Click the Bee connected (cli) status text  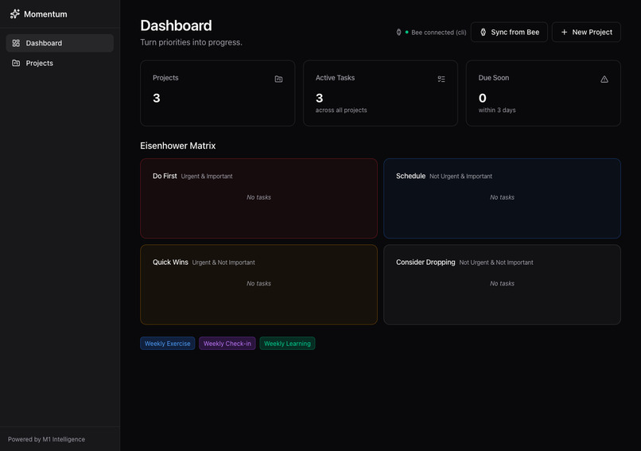coord(439,33)
